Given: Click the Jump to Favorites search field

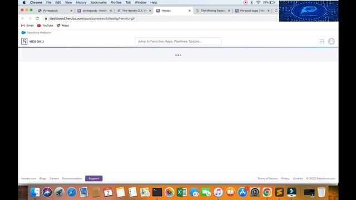Looking at the screenshot, I should [x=178, y=41].
